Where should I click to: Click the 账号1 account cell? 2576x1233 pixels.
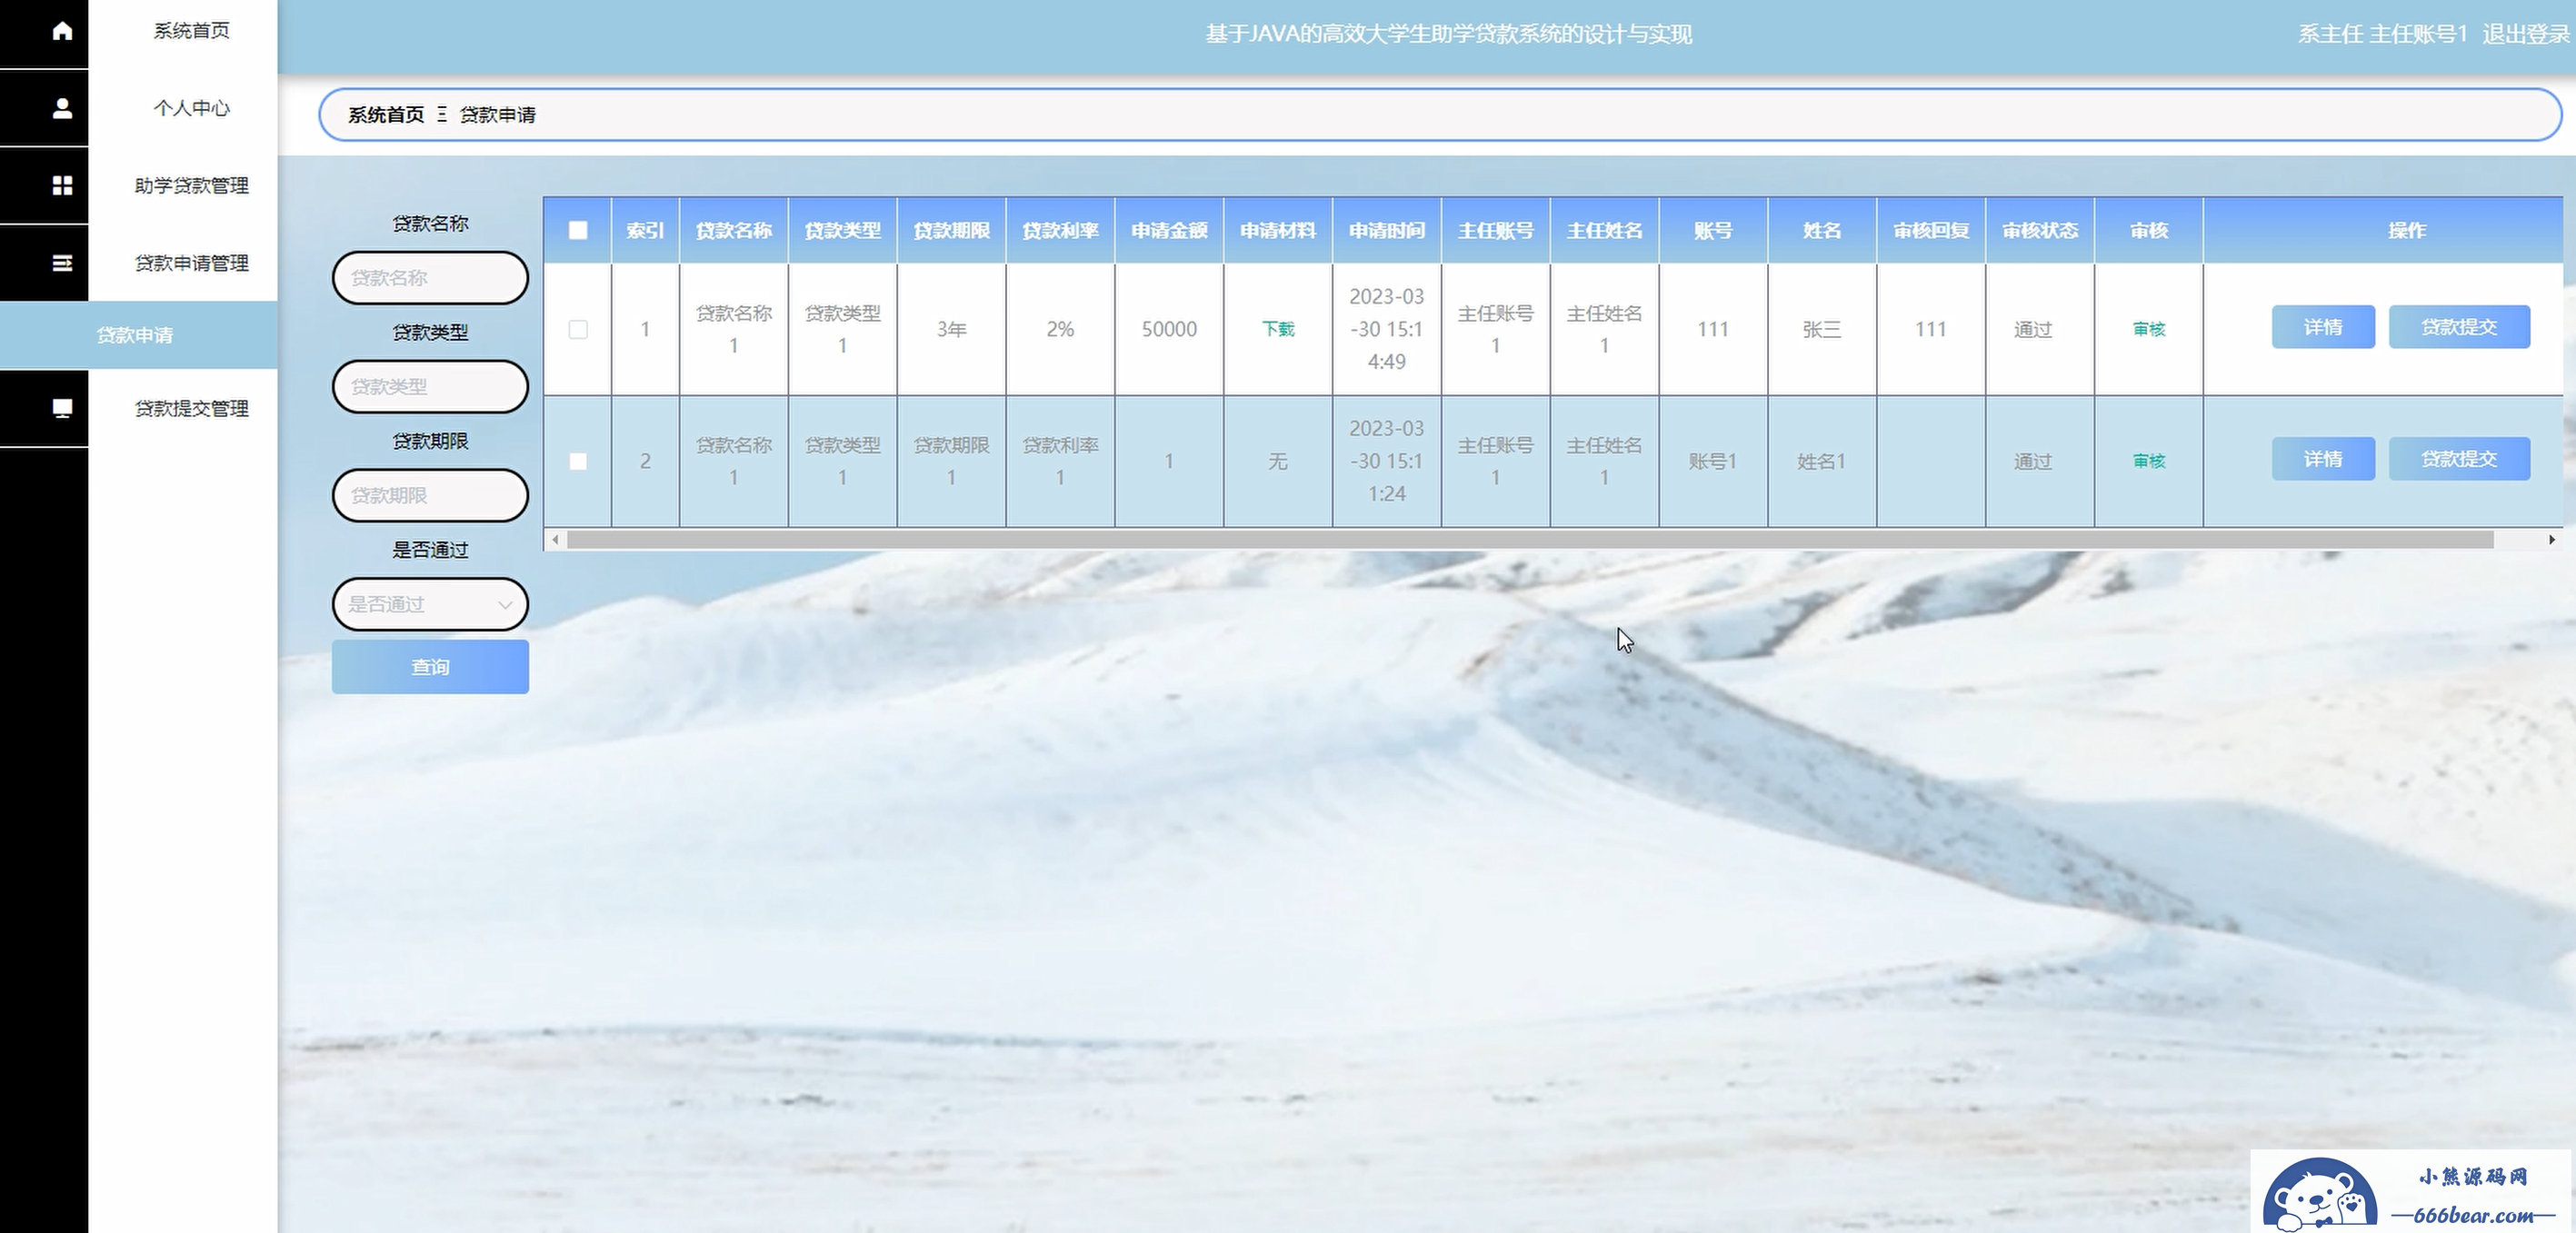click(x=1713, y=461)
